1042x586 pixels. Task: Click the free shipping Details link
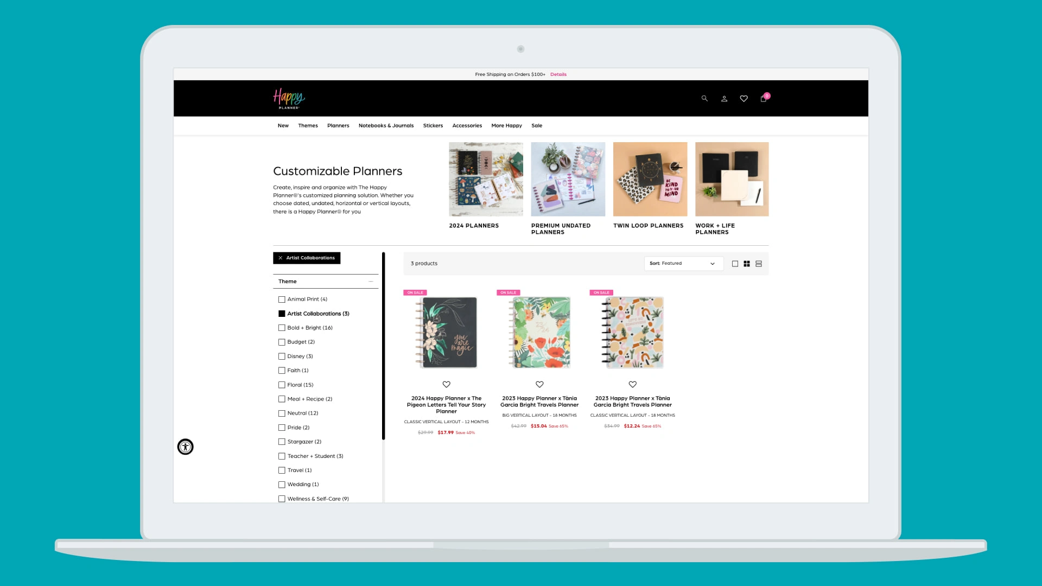click(x=558, y=74)
